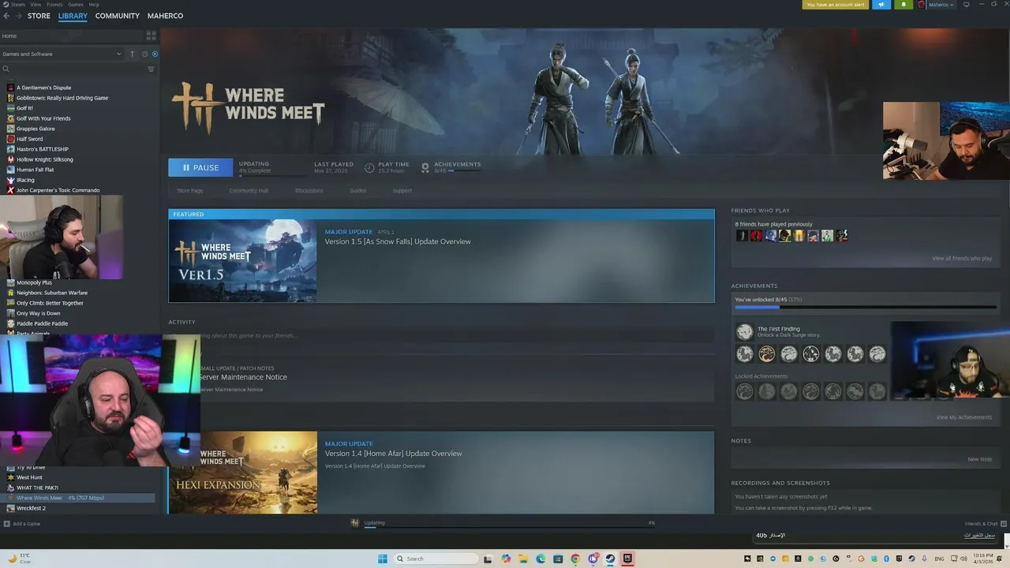
Task: Open the Store Page link
Action: (x=189, y=190)
